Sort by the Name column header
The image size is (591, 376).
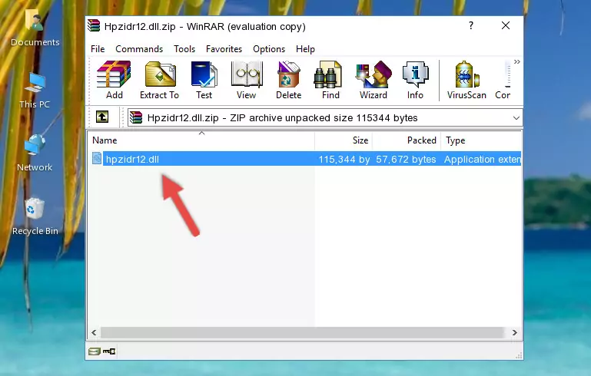pos(201,140)
